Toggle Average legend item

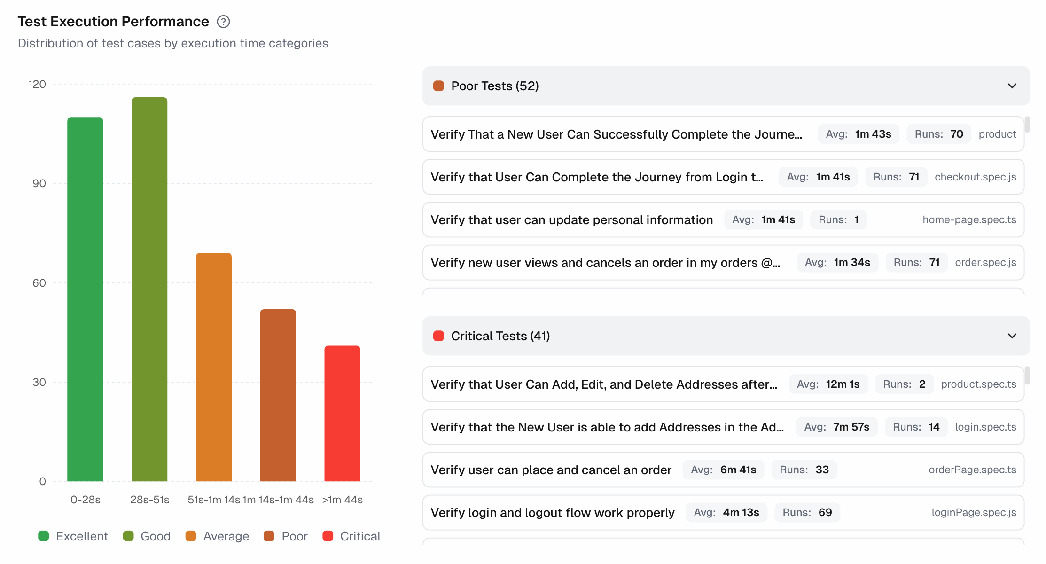pos(217,536)
